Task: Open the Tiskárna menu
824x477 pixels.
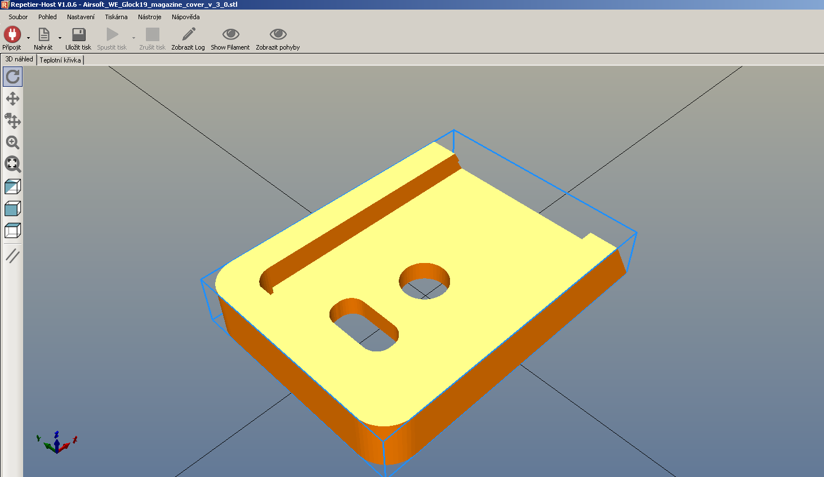Action: point(116,17)
